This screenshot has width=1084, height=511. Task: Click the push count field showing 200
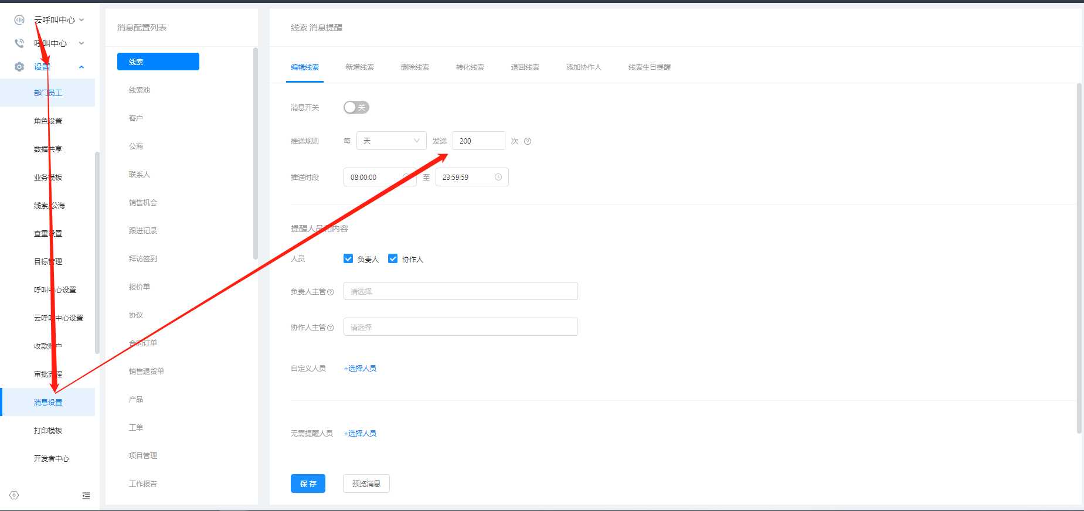[x=479, y=141]
